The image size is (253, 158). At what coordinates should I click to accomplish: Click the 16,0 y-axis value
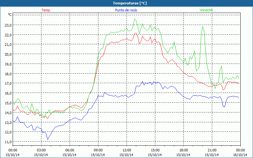[9, 93]
